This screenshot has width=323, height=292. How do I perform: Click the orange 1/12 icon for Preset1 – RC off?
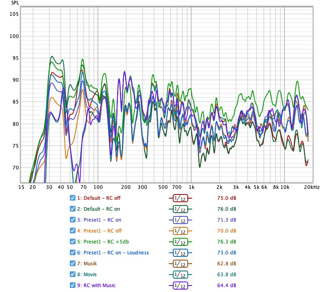click(180, 231)
